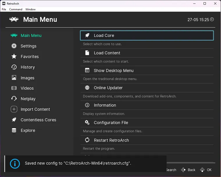Click the Main Menu page title heading
221x177 pixels.
pos(40,19)
